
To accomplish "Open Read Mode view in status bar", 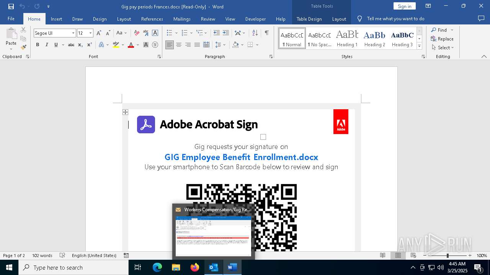I will (x=382, y=256).
